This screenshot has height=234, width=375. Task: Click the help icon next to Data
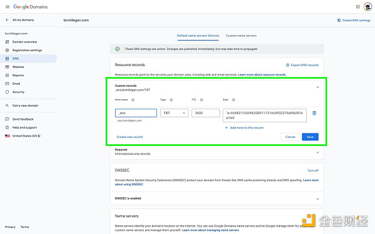pyautogui.click(x=233, y=100)
